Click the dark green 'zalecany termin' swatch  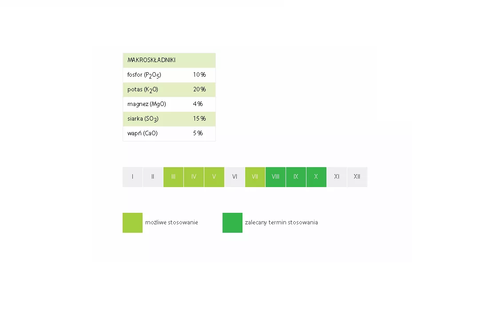tap(232, 223)
